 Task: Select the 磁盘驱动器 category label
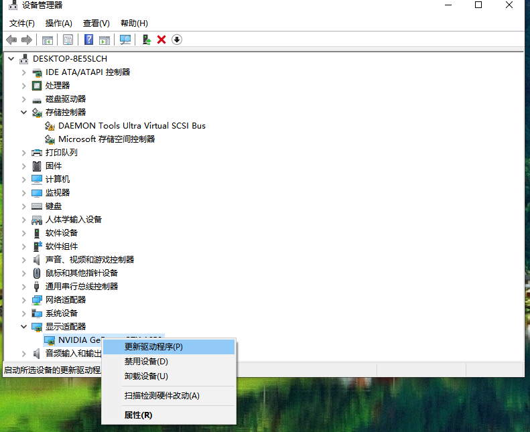click(66, 99)
